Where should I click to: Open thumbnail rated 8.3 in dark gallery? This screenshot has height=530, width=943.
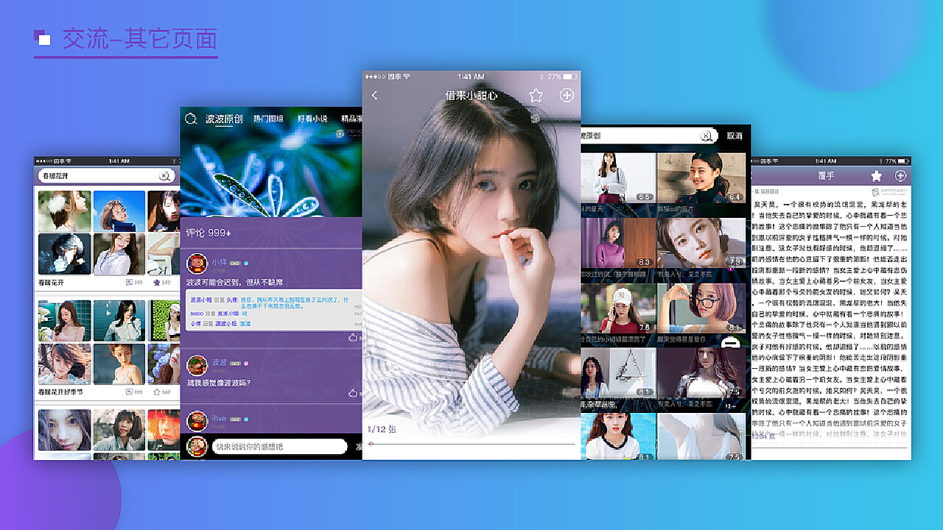click(x=619, y=243)
